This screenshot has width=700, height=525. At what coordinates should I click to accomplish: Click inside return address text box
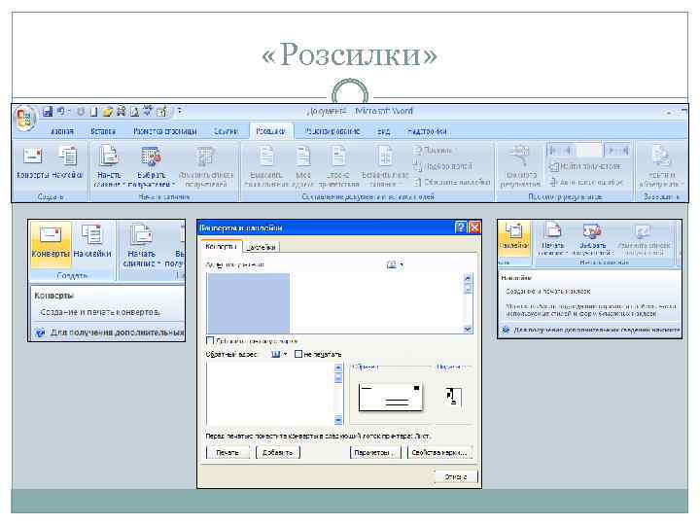(270, 394)
